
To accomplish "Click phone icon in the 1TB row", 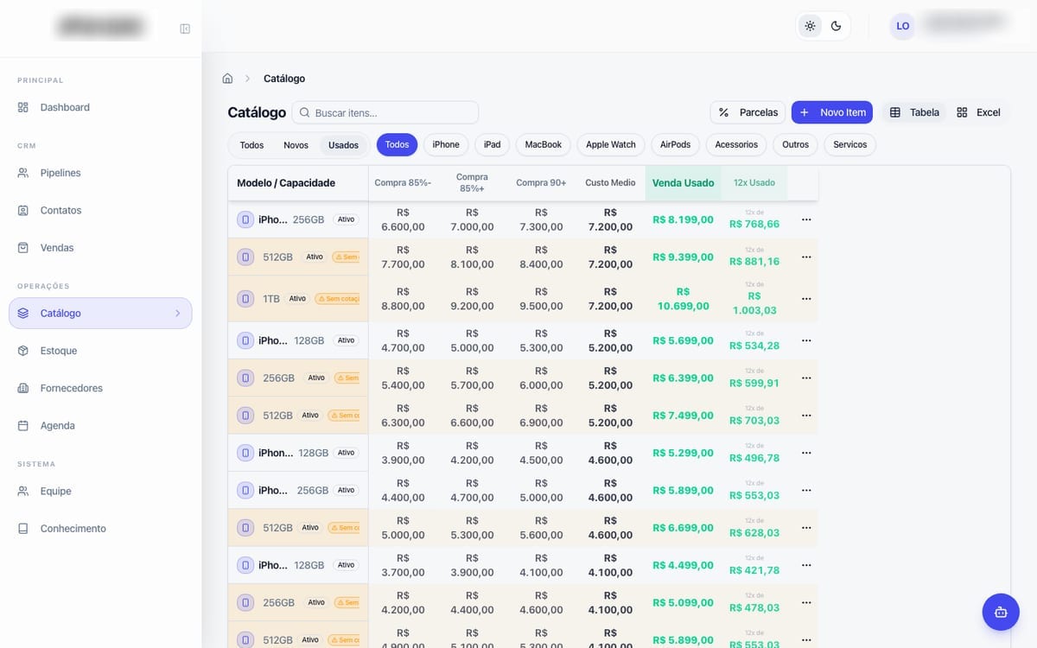I will pyautogui.click(x=245, y=299).
